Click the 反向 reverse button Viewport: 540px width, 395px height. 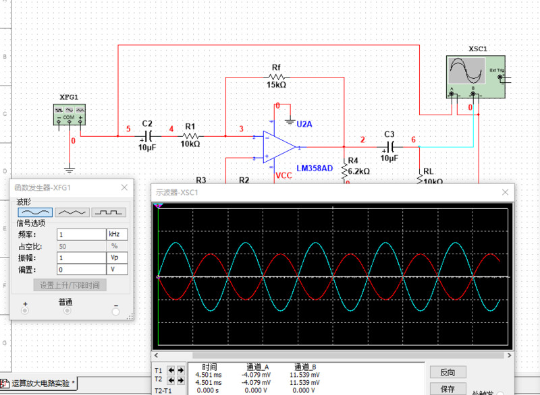pos(448,372)
